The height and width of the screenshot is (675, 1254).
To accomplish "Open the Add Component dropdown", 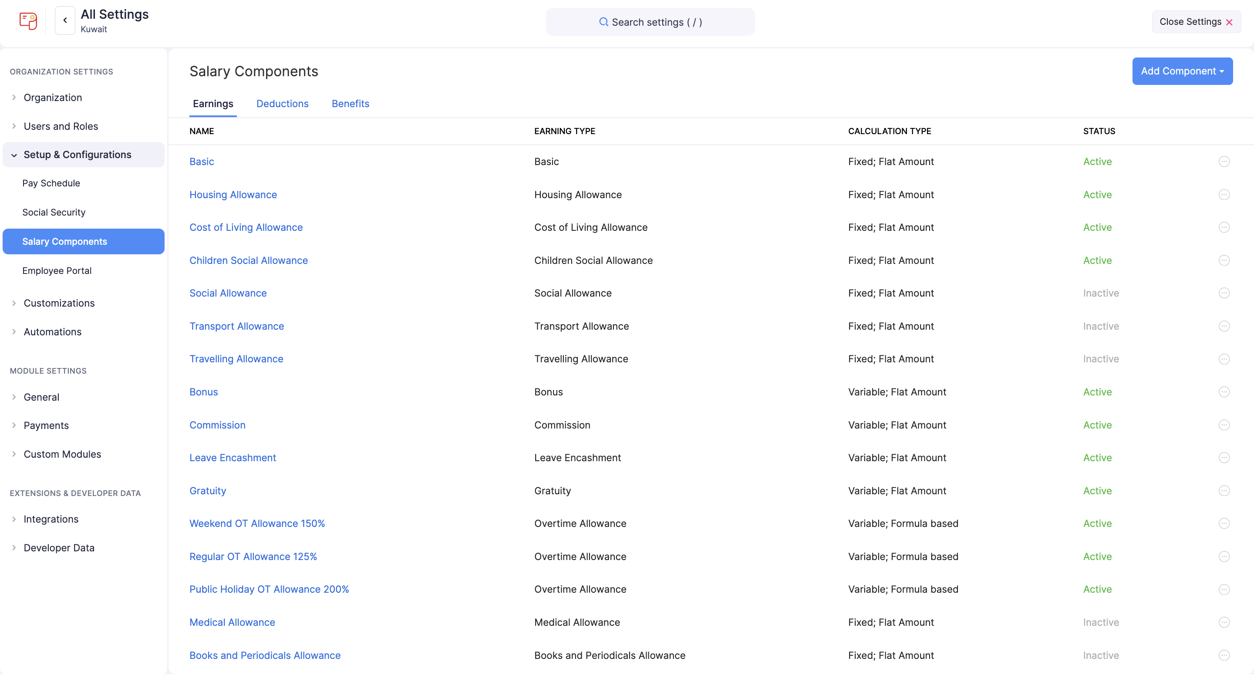I will [1182, 71].
